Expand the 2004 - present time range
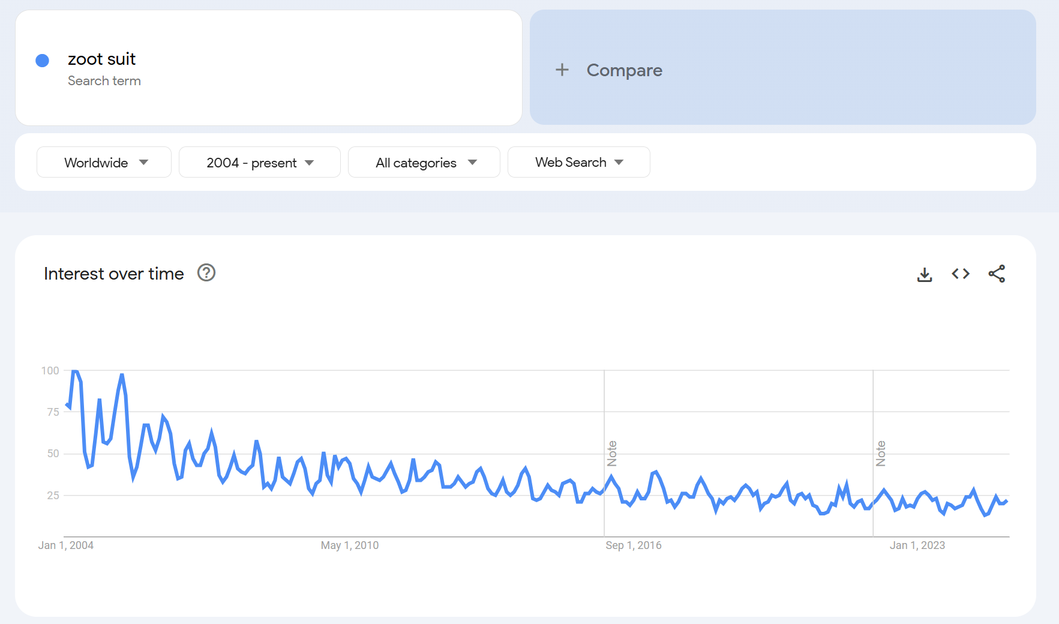 [x=259, y=163]
